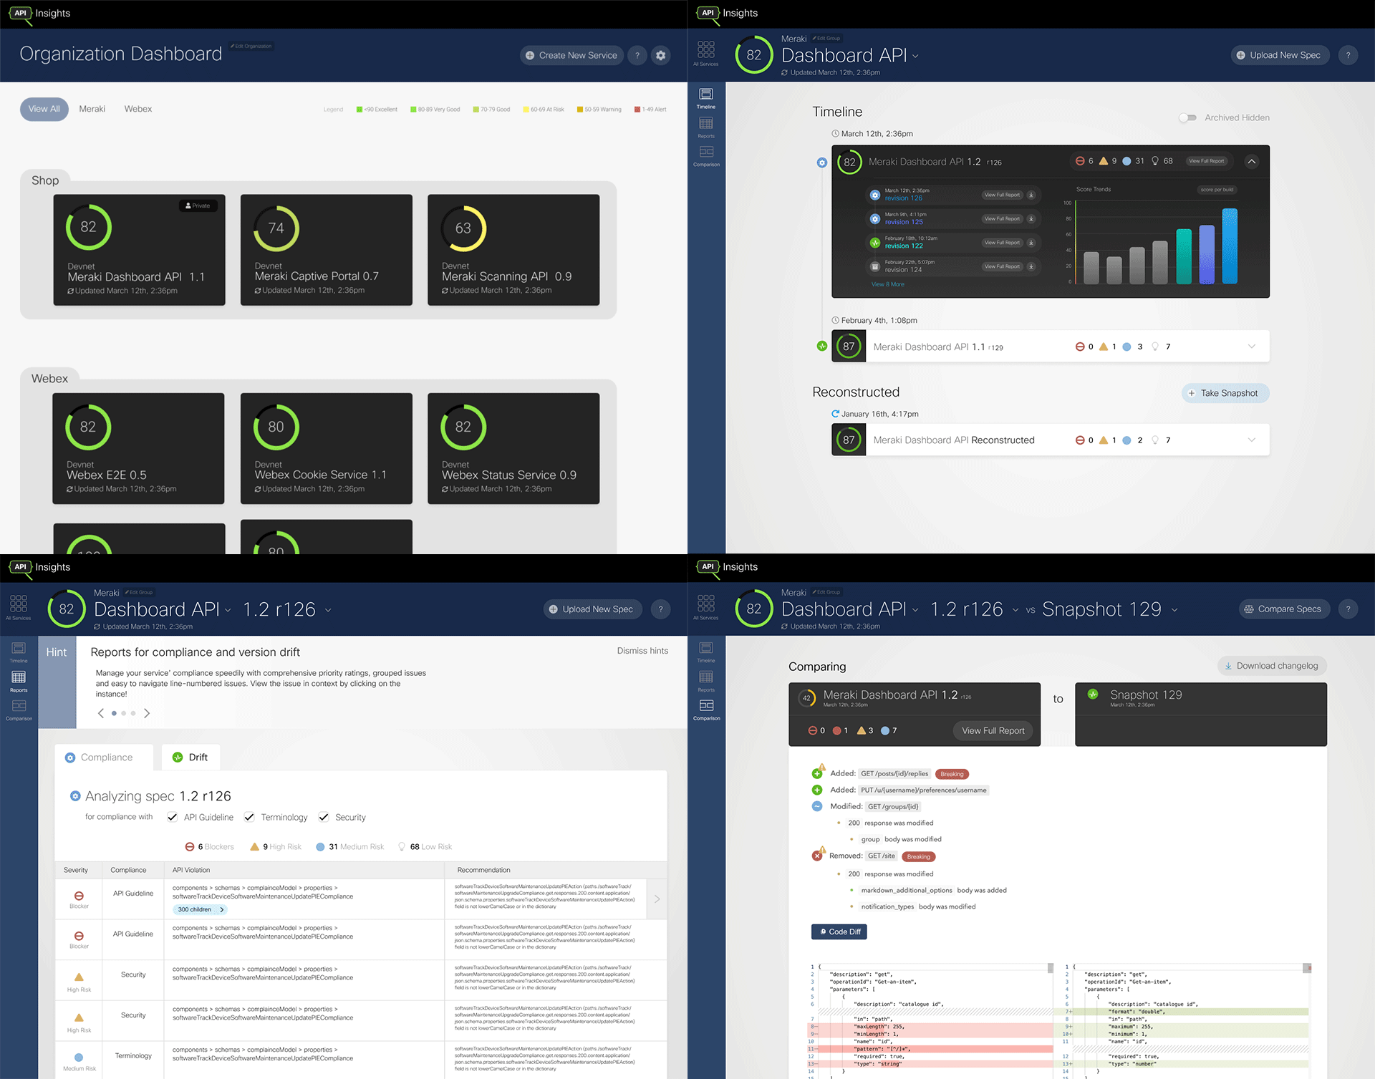Click red 1-49 Alert legend swatch
The width and height of the screenshot is (1375, 1079).
(637, 110)
